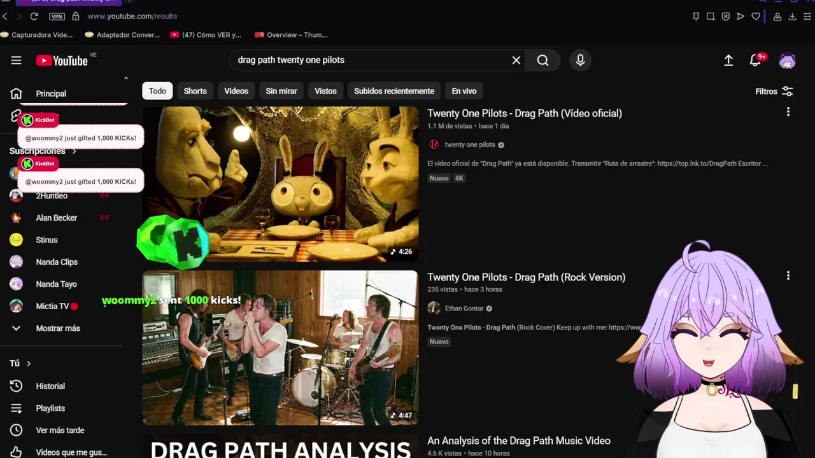Viewport: 815px width, 458px height.
Task: Clear the search box with the X
Action: click(516, 60)
